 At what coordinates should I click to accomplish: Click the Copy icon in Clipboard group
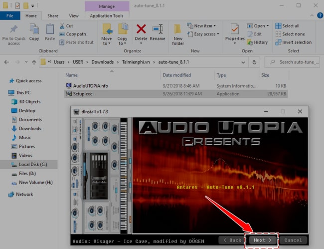point(34,29)
